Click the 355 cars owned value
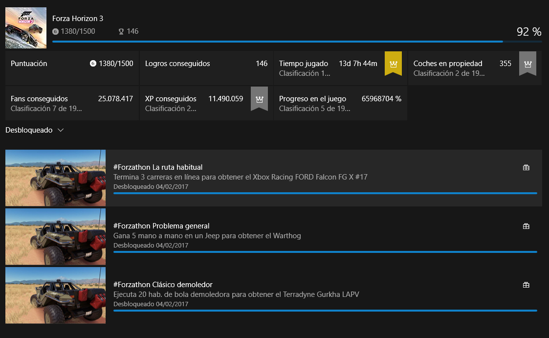The image size is (549, 338). (505, 64)
